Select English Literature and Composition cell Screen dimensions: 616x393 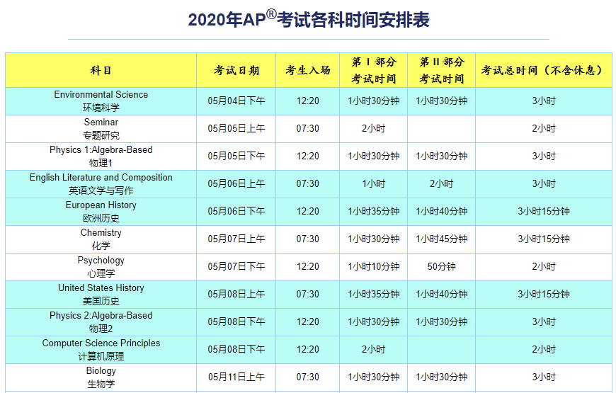101,184
